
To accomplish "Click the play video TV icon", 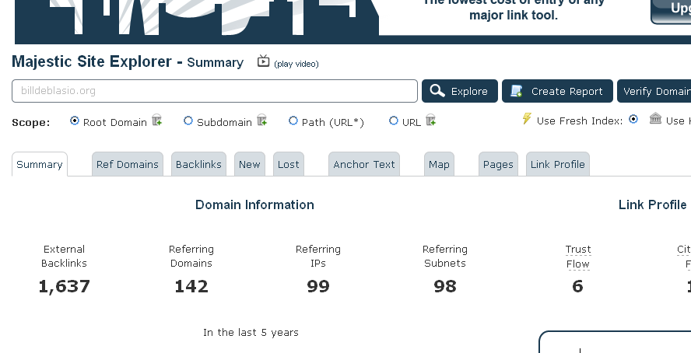I will pos(263,61).
